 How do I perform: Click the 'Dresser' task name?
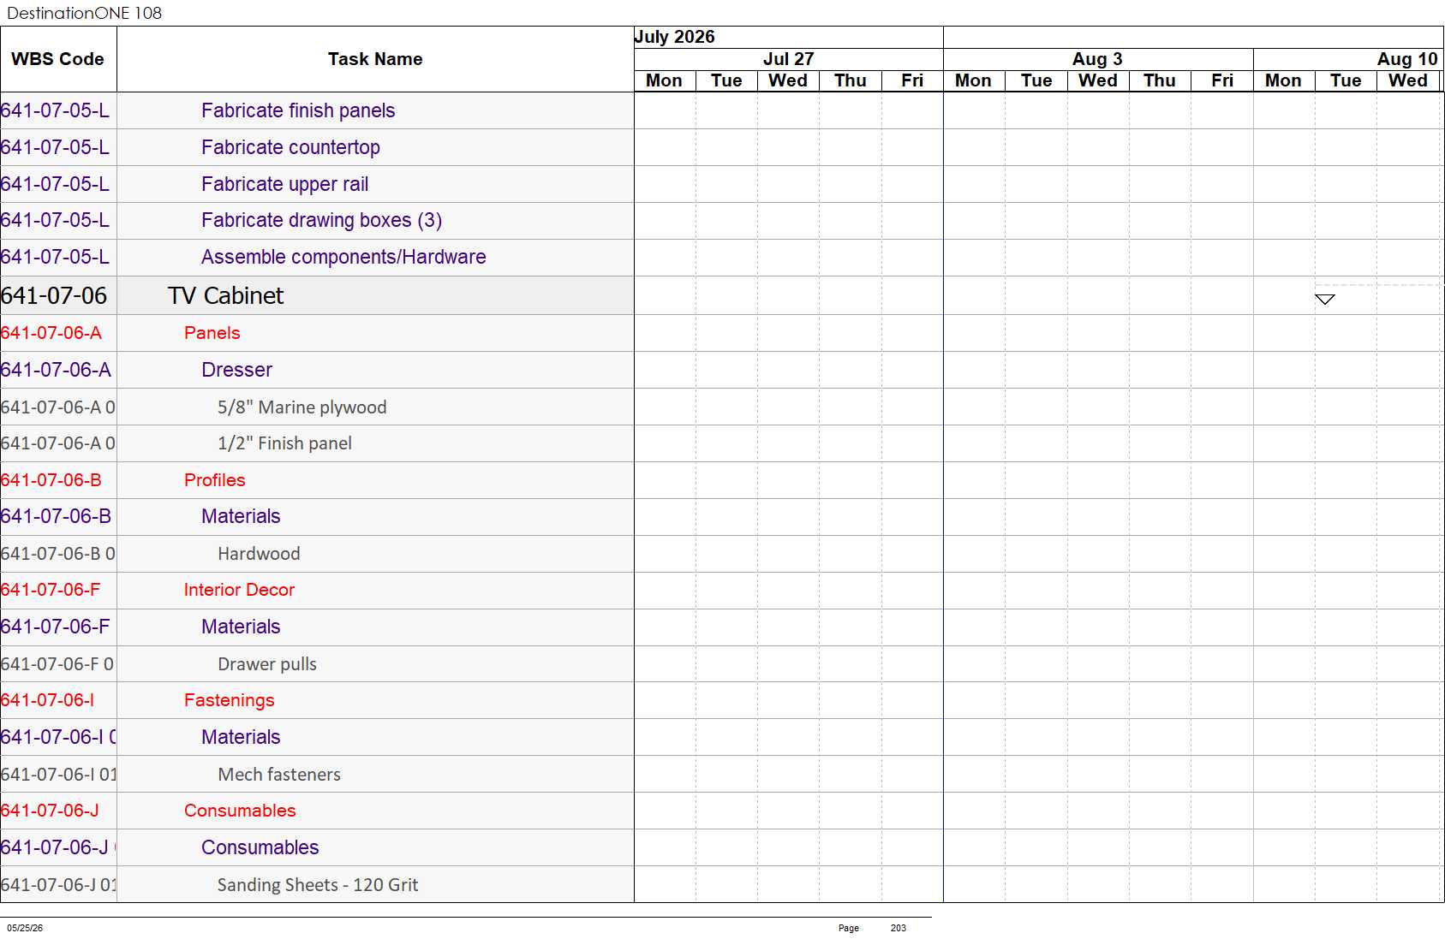(236, 370)
